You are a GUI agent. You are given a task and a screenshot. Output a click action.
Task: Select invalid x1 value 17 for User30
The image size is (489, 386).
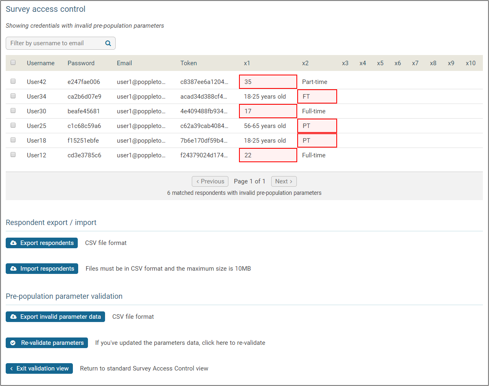[x=268, y=111]
